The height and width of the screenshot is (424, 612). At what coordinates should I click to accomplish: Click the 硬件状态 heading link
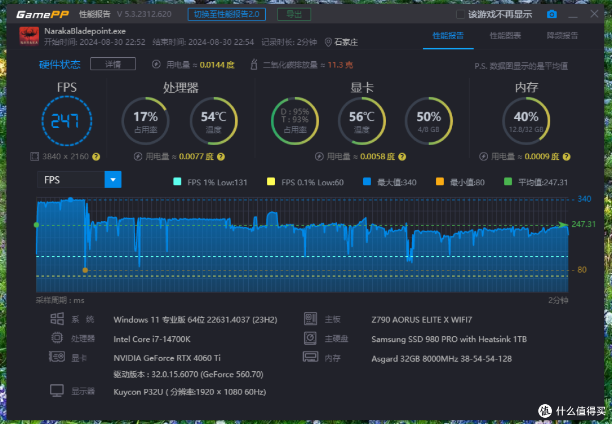pyautogui.click(x=59, y=65)
